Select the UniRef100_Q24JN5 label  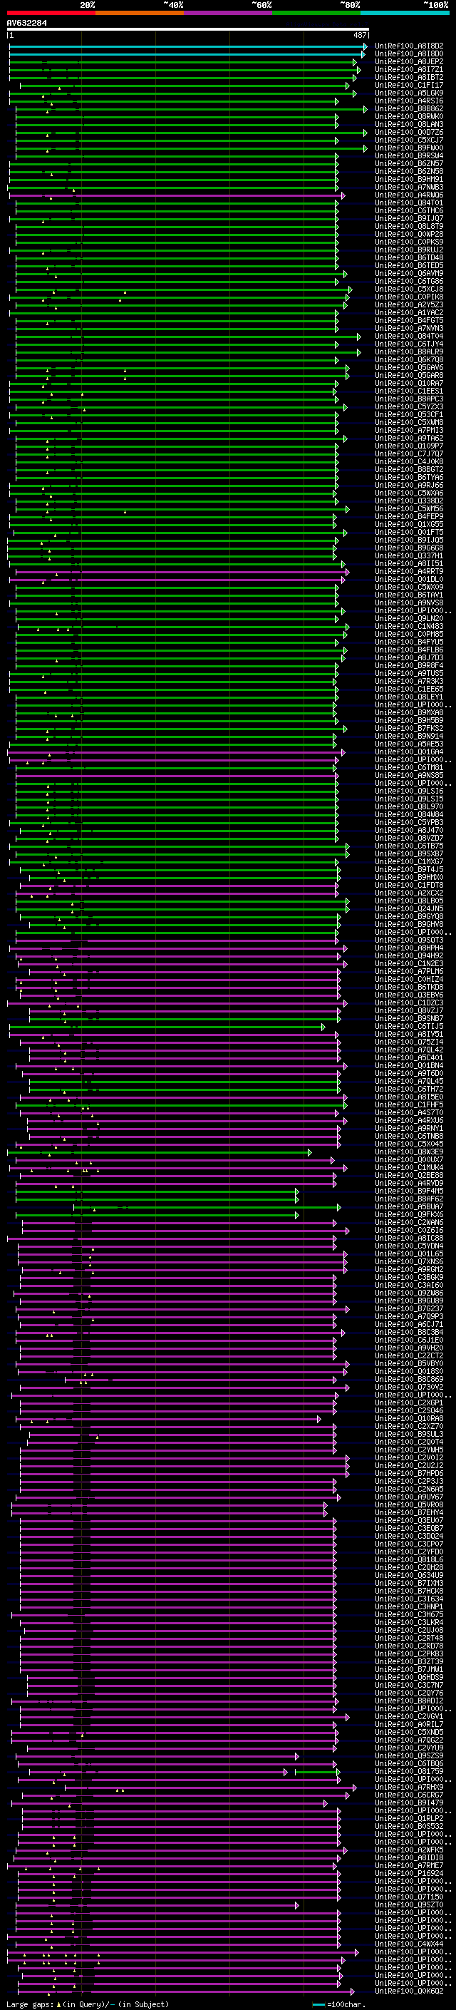pos(409,908)
